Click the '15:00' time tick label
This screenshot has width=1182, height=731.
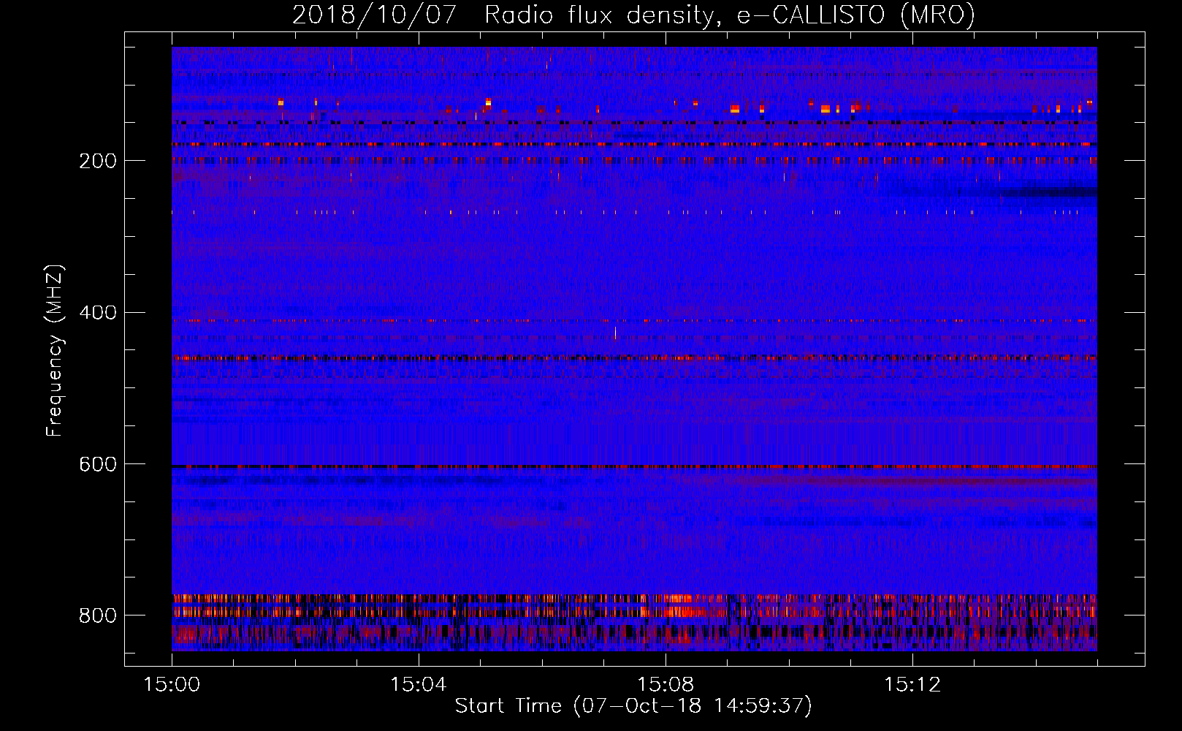(172, 685)
